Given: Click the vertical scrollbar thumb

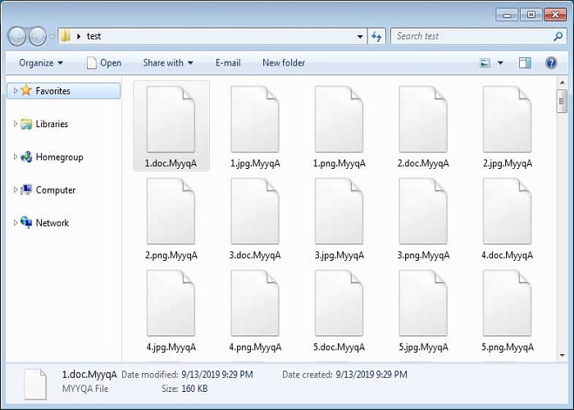Looking at the screenshot, I should (562, 101).
